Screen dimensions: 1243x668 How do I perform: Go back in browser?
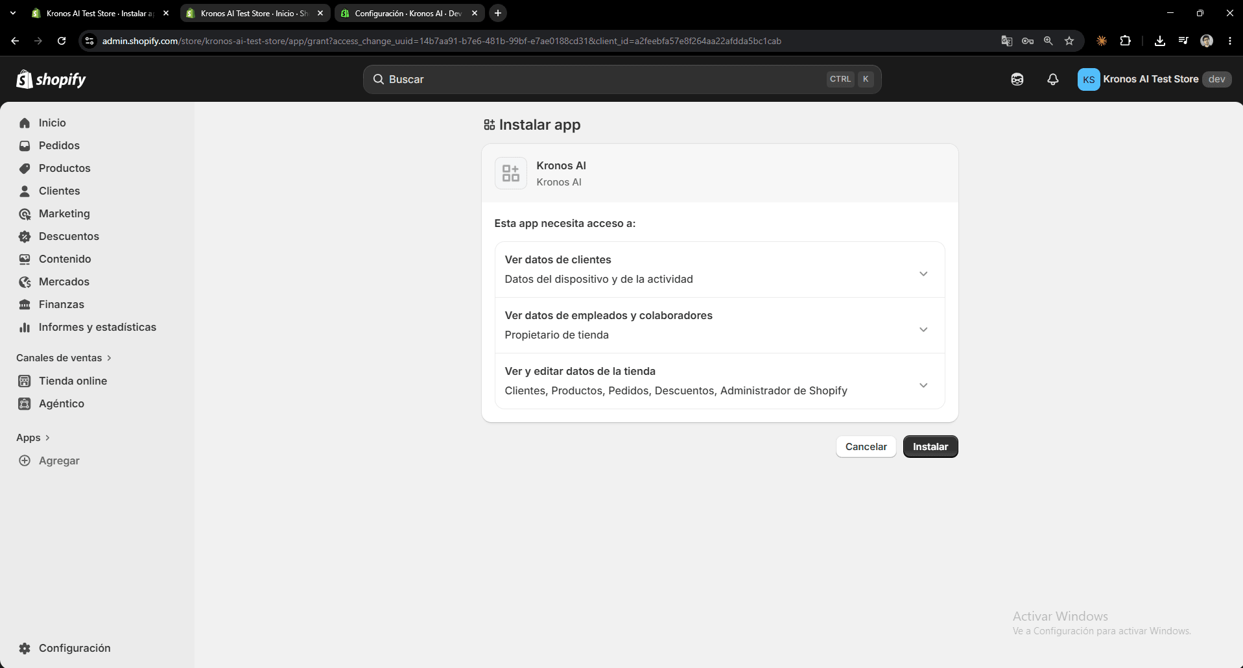click(x=15, y=41)
